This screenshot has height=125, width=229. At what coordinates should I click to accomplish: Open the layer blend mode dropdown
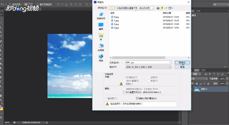point(200,79)
